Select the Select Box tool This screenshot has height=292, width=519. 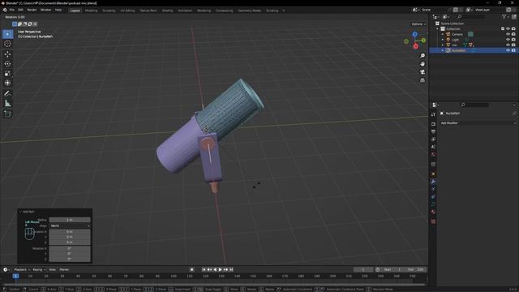coord(7,34)
